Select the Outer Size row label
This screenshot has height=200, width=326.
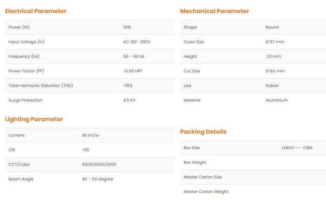pyautogui.click(x=194, y=42)
